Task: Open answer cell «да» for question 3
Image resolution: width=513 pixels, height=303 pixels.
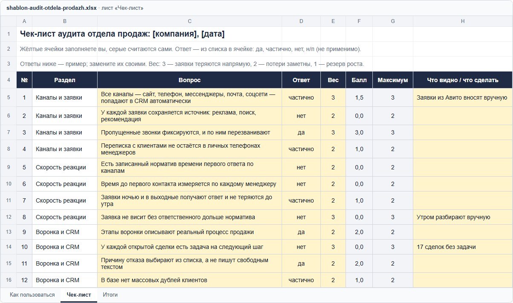Action: [x=301, y=132]
